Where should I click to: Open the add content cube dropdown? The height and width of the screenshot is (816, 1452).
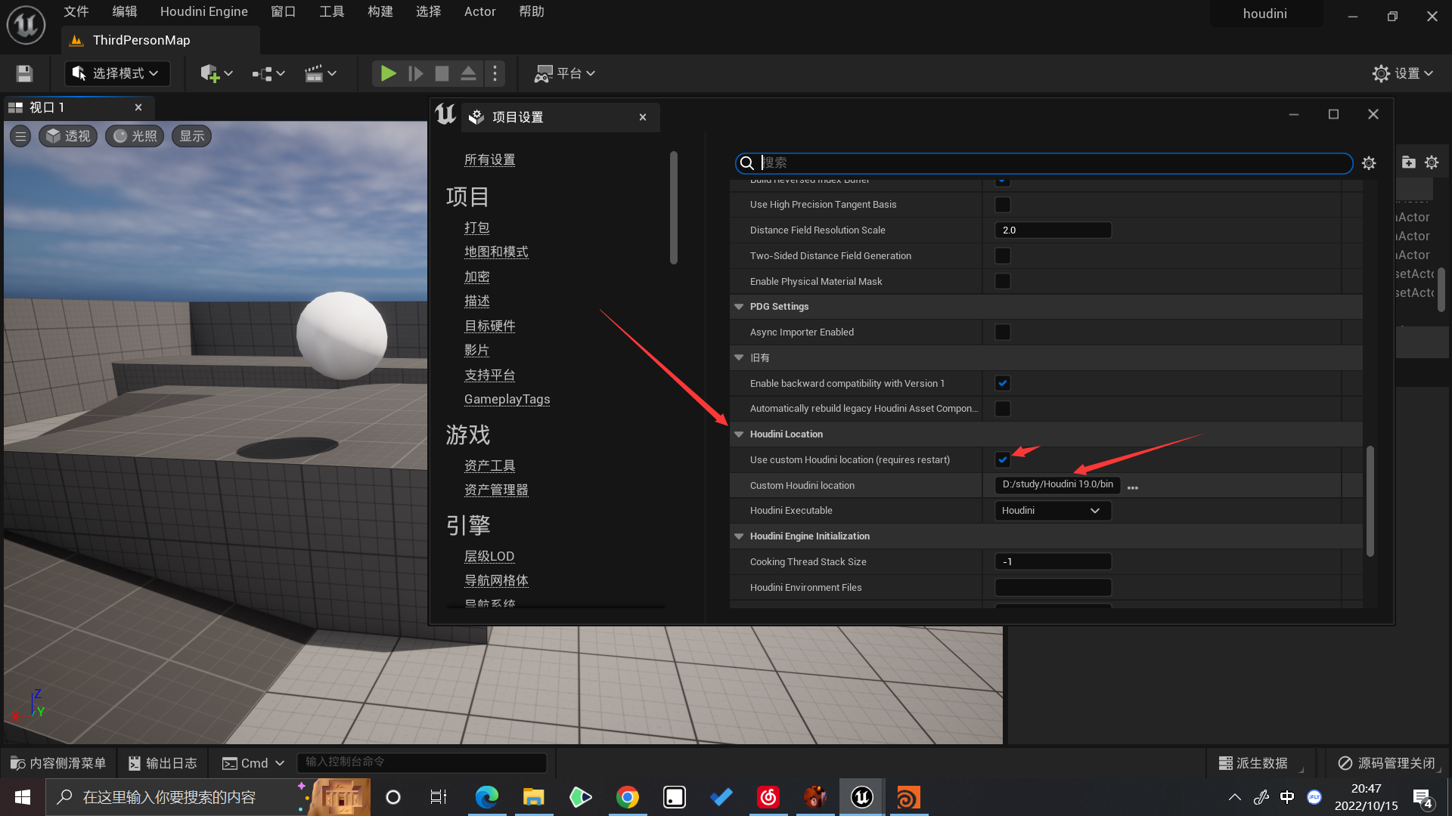[216, 73]
